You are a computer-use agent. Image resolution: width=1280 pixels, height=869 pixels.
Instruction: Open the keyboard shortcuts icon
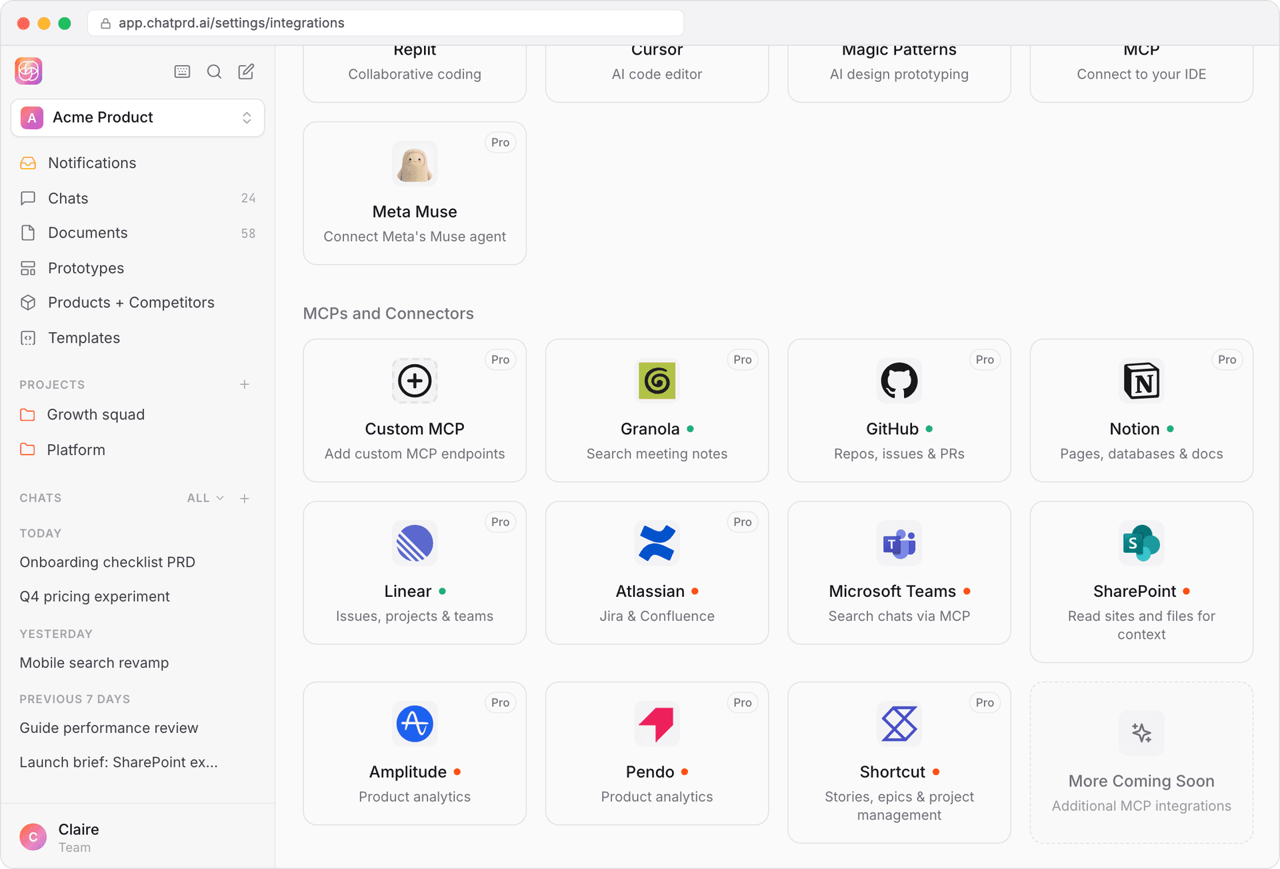pyautogui.click(x=182, y=71)
